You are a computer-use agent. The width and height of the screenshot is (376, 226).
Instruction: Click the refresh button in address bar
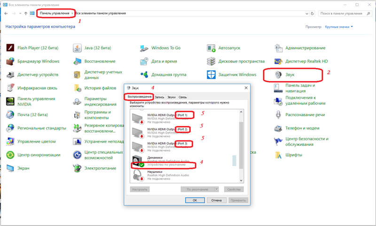(312, 14)
